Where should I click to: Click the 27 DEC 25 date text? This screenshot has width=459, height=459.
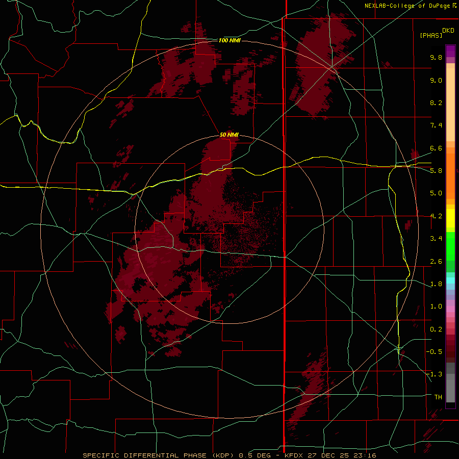coord(329,455)
